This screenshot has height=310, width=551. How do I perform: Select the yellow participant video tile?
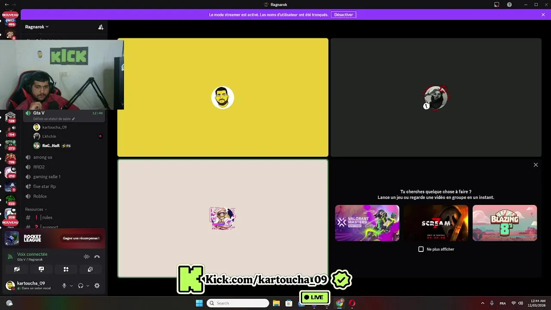pos(223,97)
